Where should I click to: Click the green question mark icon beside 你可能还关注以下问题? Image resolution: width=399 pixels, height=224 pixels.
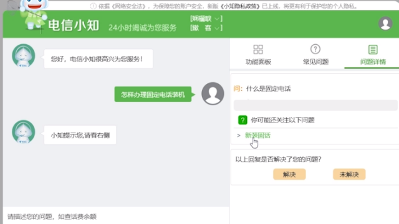click(x=243, y=120)
